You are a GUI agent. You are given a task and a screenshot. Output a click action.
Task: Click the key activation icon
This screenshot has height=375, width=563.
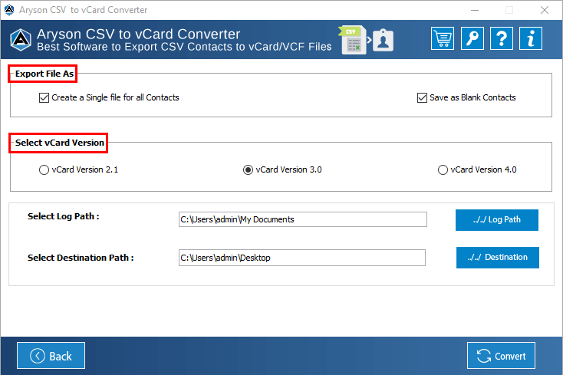tap(472, 38)
